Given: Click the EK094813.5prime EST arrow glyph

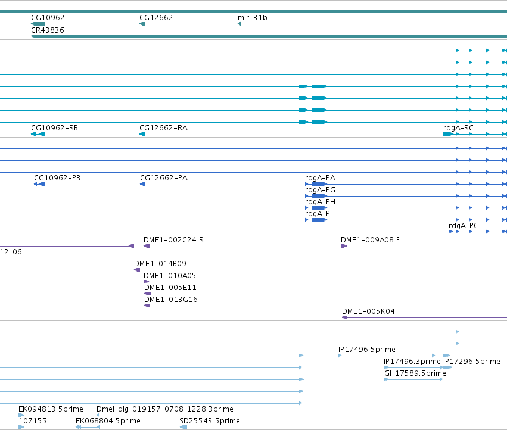Looking at the screenshot, I should click(21, 415).
